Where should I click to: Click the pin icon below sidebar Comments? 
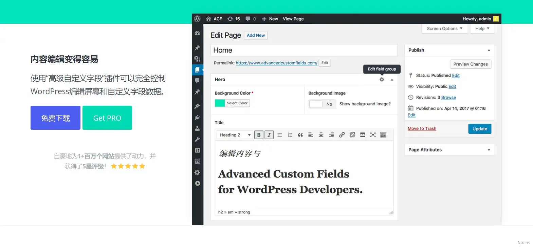coord(197,92)
